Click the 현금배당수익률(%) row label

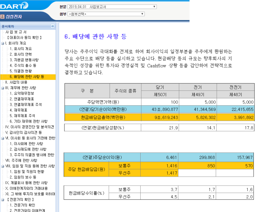(x=86, y=193)
